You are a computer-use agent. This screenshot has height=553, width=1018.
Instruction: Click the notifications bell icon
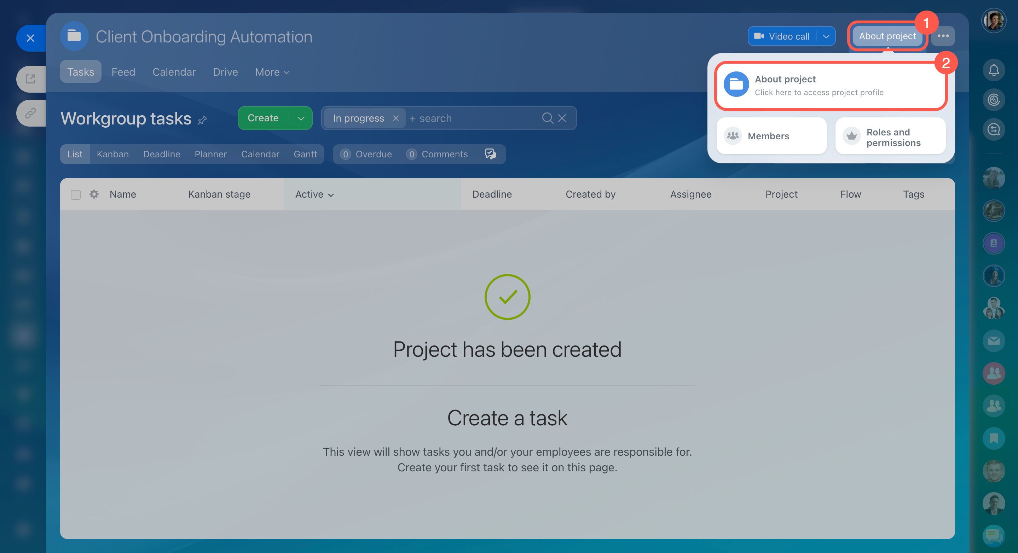pyautogui.click(x=994, y=70)
